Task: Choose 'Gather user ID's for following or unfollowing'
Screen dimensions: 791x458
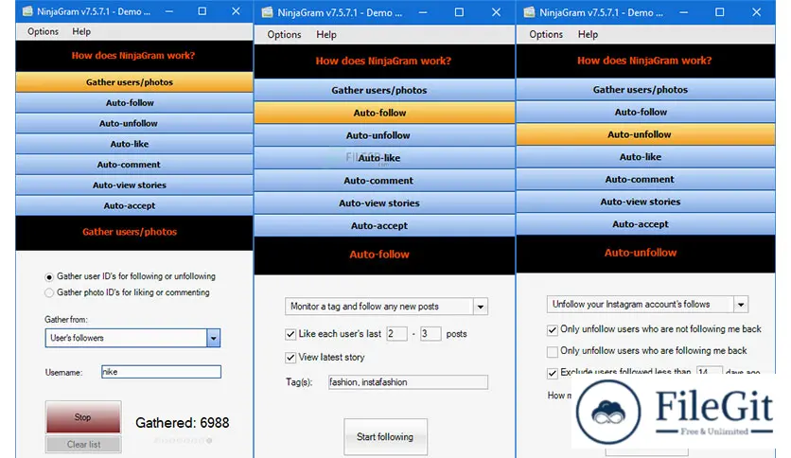Action: (49, 276)
